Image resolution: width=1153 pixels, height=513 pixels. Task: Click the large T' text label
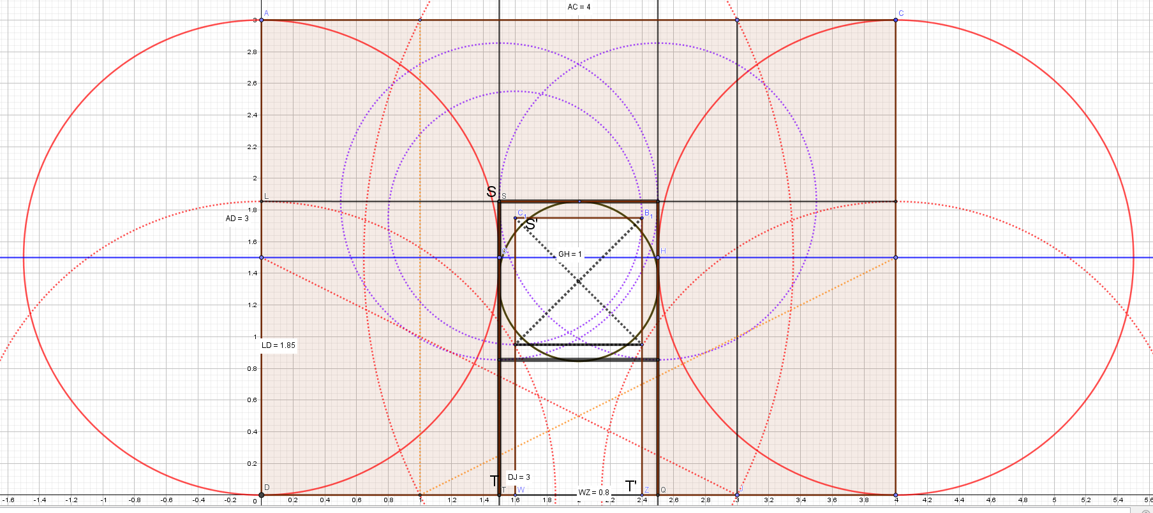[631, 486]
